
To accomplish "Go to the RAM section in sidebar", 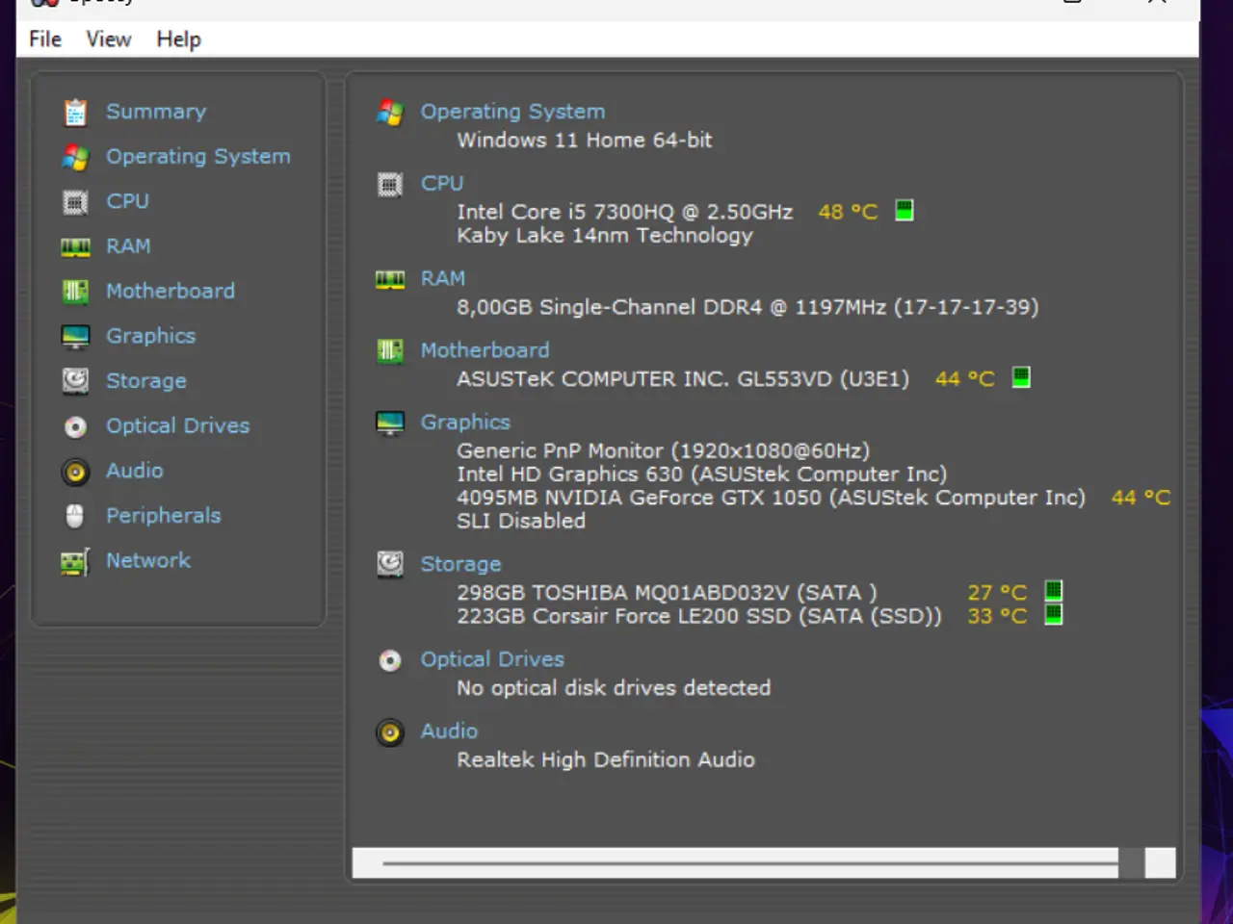I will [128, 246].
